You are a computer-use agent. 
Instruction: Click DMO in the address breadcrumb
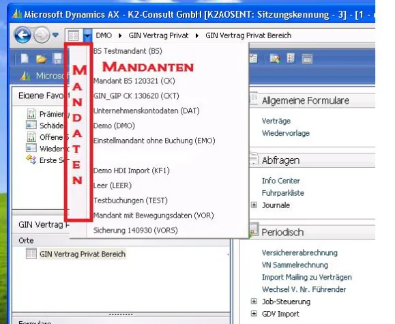pos(104,35)
